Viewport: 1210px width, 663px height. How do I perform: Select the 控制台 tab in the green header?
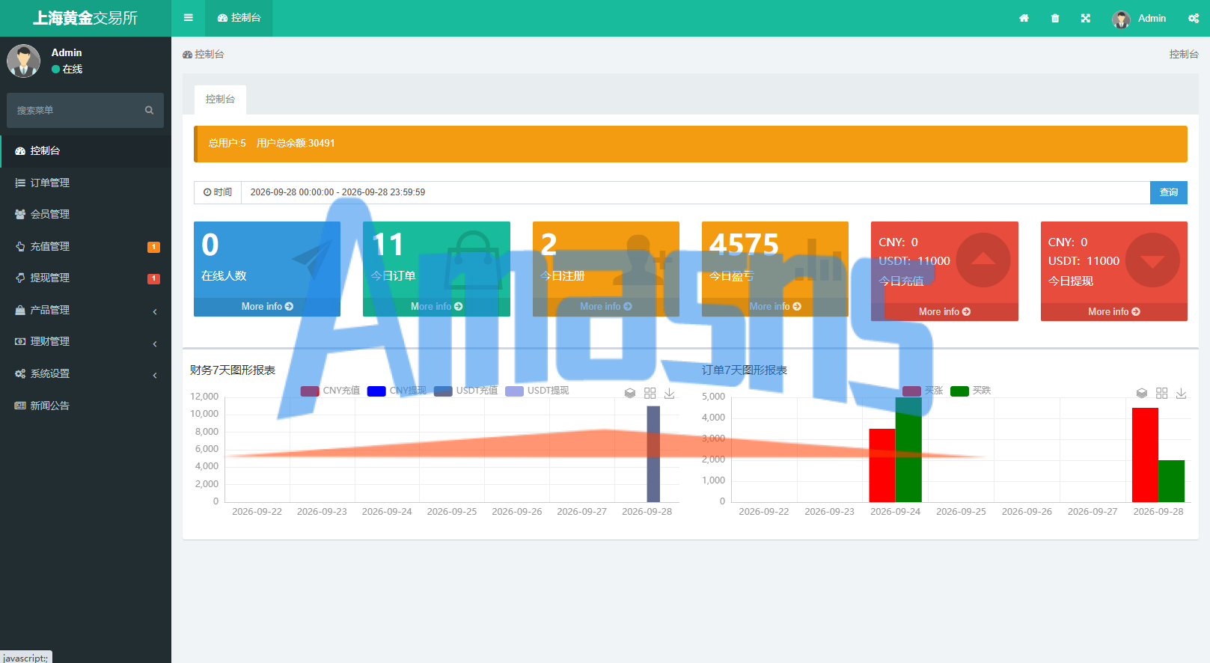(x=239, y=18)
